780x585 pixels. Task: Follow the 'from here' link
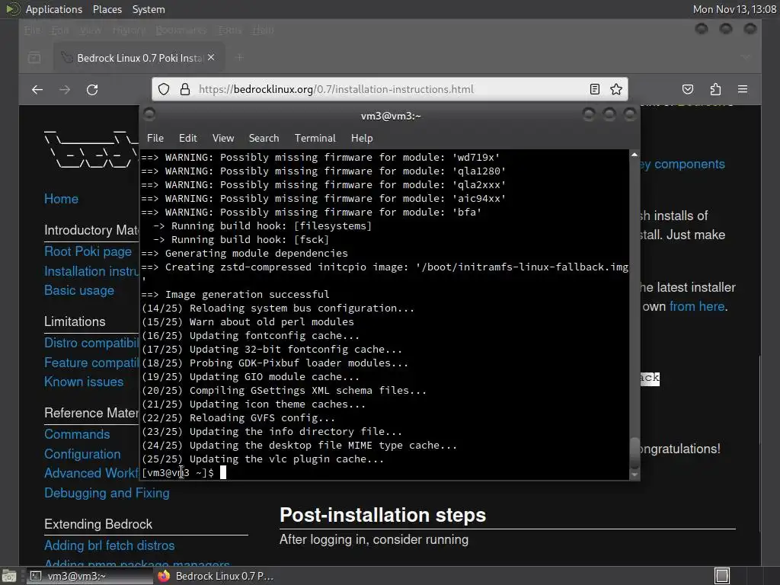pyautogui.click(x=697, y=306)
